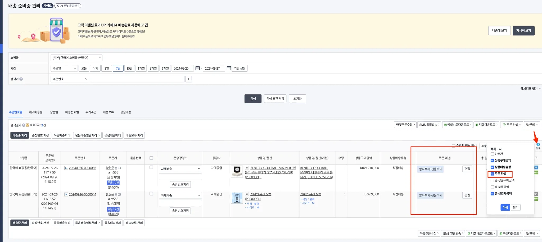The width and height of the screenshot is (542, 242).
Task: Click the help icon beside 검색결과
Action: point(24,125)
